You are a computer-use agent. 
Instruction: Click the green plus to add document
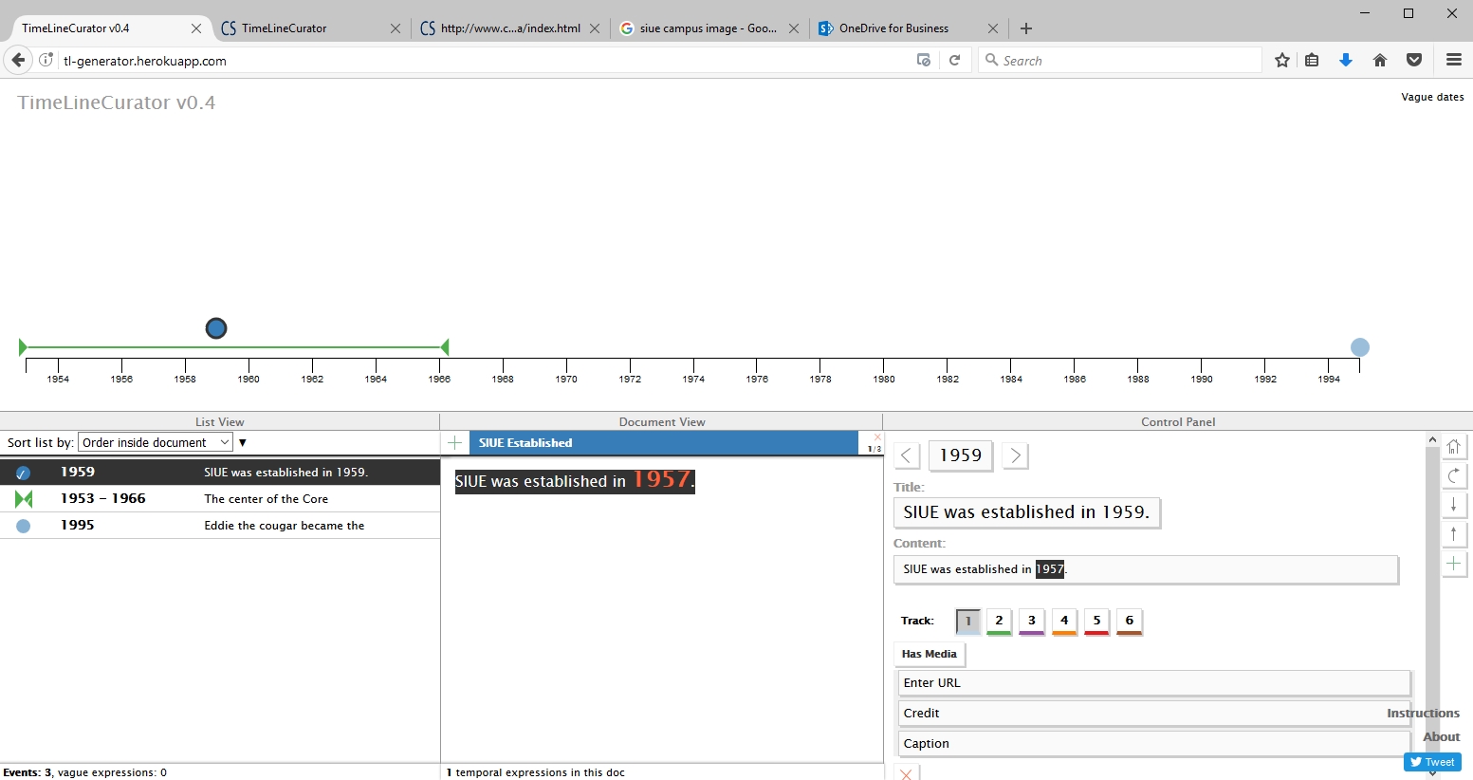coord(455,443)
